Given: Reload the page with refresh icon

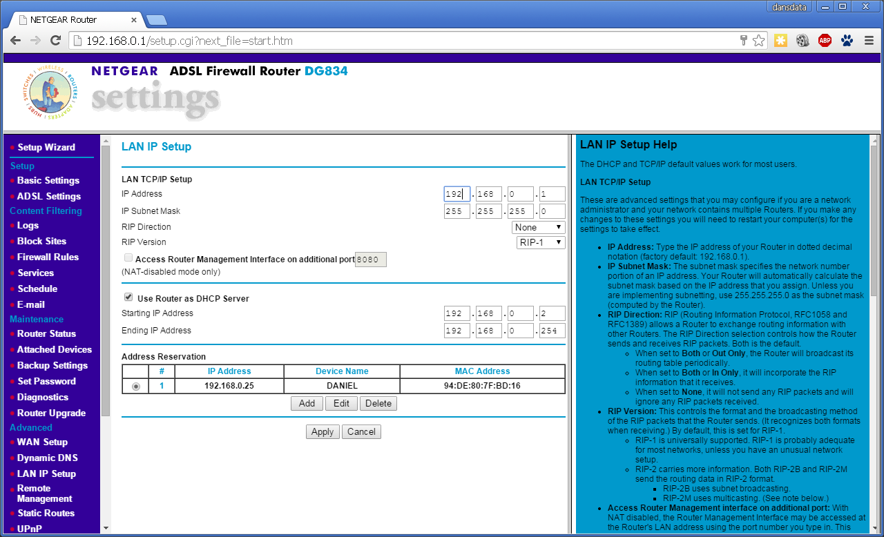Looking at the screenshot, I should (56, 41).
